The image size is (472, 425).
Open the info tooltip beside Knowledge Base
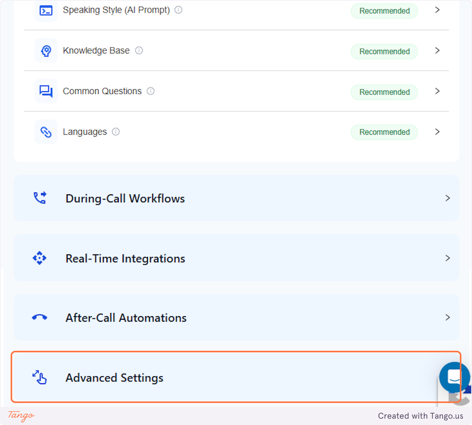pyautogui.click(x=139, y=50)
